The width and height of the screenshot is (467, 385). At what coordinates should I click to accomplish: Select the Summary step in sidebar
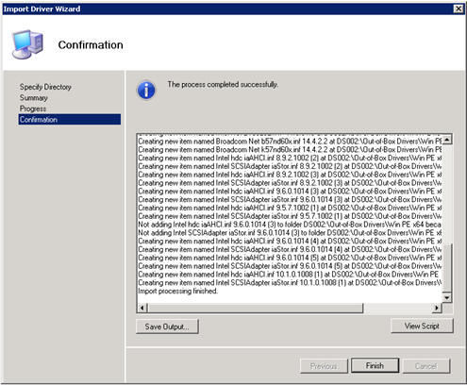pos(34,98)
